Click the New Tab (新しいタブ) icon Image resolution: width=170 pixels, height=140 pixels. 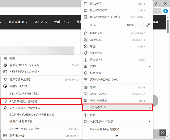pyautogui.click(x=86, y=4)
